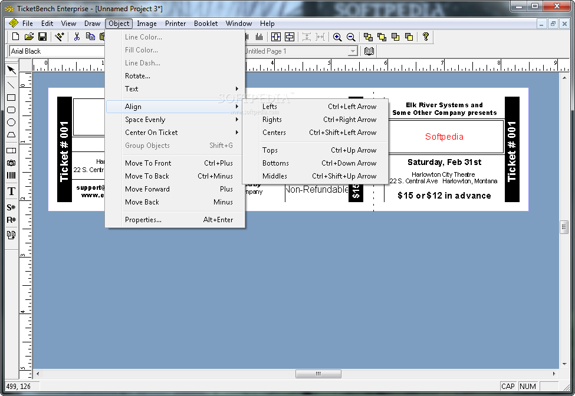Open Properties... from the Object menu
The width and height of the screenshot is (575, 396).
[x=175, y=219]
